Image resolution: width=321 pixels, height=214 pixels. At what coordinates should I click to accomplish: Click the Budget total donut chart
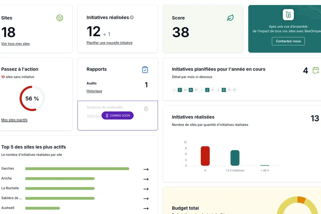[297, 205]
